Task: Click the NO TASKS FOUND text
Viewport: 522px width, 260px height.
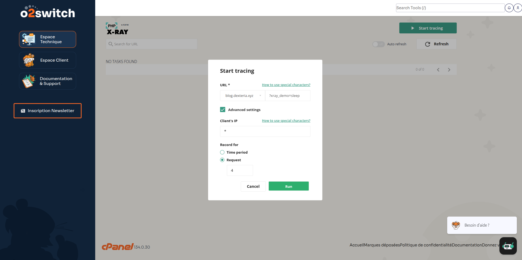Action: pyautogui.click(x=121, y=62)
